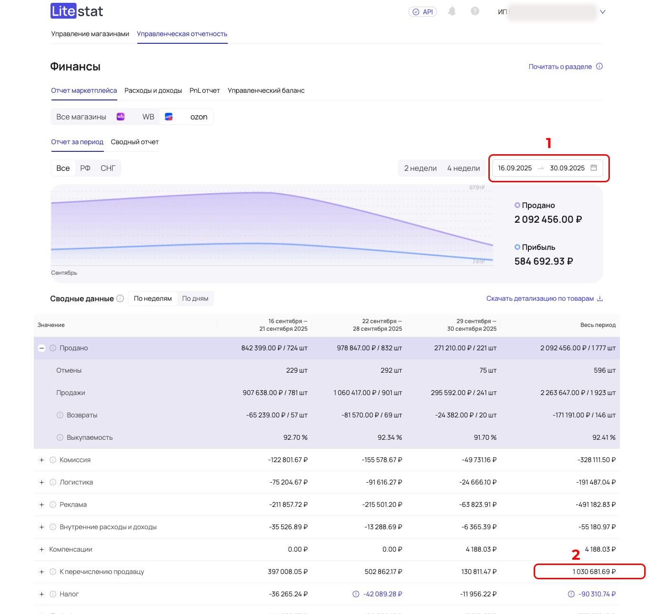Viewport: 668px width, 614px height.
Task: Open the help question mark icon
Action: [475, 11]
